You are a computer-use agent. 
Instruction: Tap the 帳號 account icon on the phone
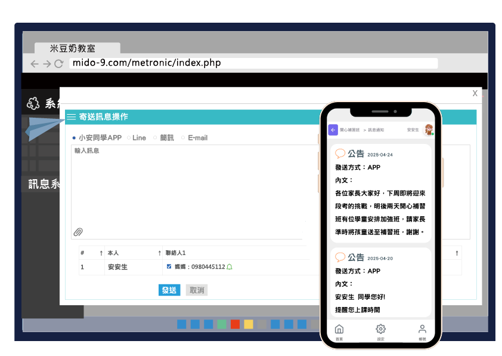422,329
